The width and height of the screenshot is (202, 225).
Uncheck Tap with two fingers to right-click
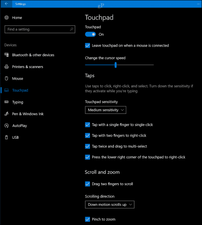click(88, 135)
